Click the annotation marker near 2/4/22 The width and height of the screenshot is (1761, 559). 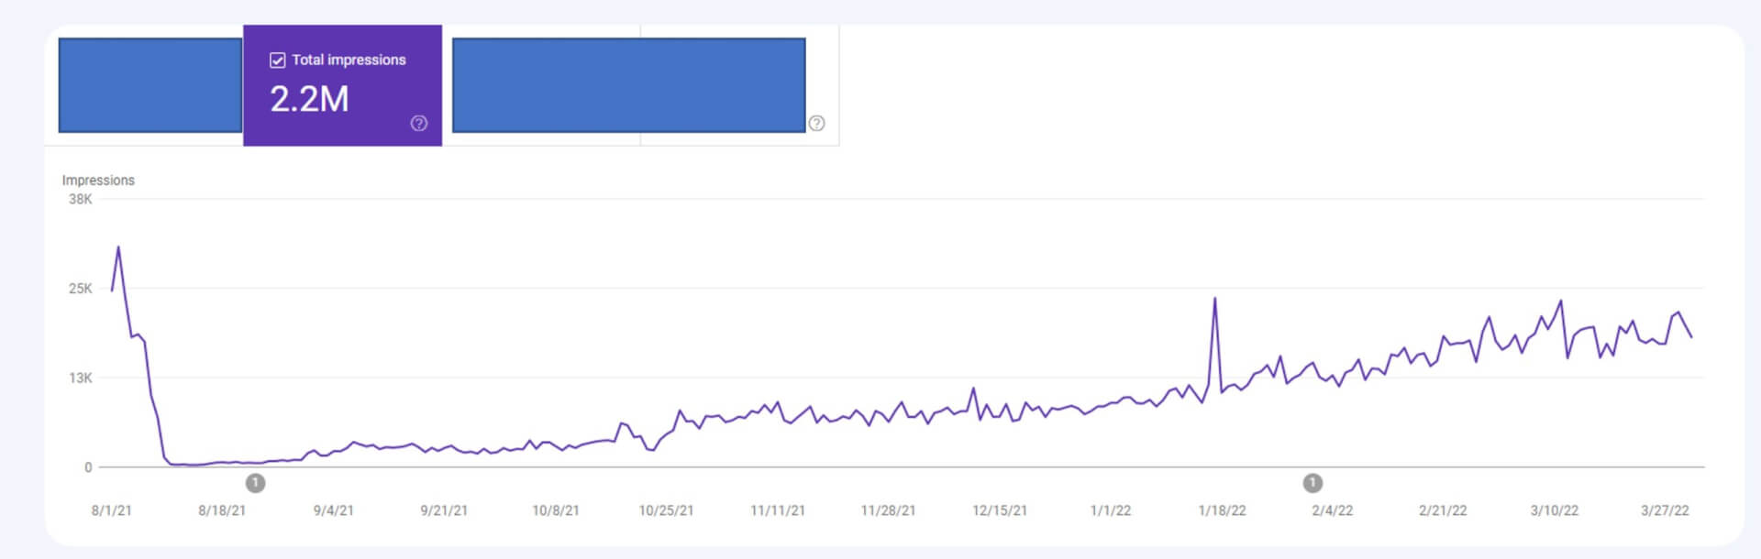1312,483
